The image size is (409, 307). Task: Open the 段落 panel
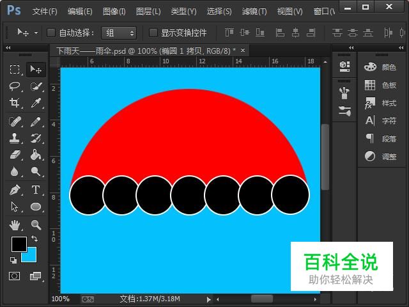coord(380,139)
